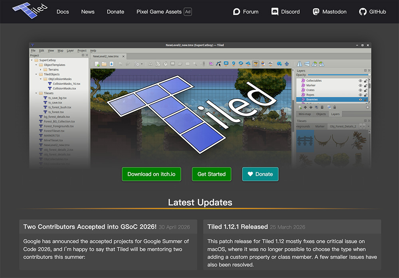Viewport: 399px width, 278px height.
Task: Select the Insert Text tool
Action: pos(271,64)
